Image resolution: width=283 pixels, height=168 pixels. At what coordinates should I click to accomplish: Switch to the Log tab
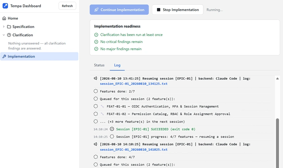coord(117,65)
